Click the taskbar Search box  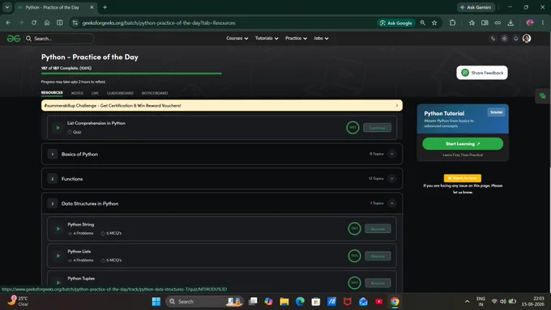point(204,302)
